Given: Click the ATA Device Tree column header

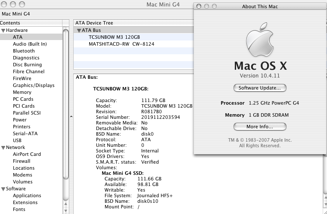Looking at the screenshot, I should tap(134, 23).
